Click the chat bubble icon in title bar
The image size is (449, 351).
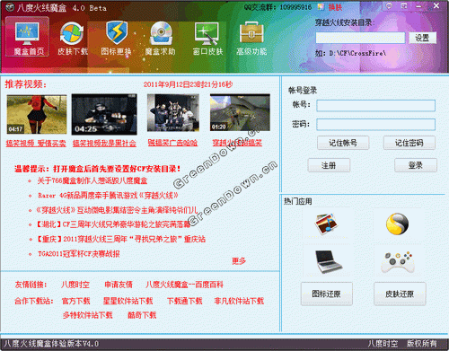pos(389,6)
